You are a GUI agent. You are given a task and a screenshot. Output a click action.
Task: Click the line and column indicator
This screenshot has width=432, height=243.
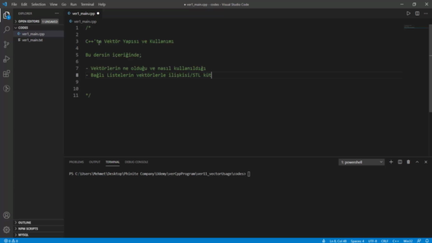click(x=338, y=241)
